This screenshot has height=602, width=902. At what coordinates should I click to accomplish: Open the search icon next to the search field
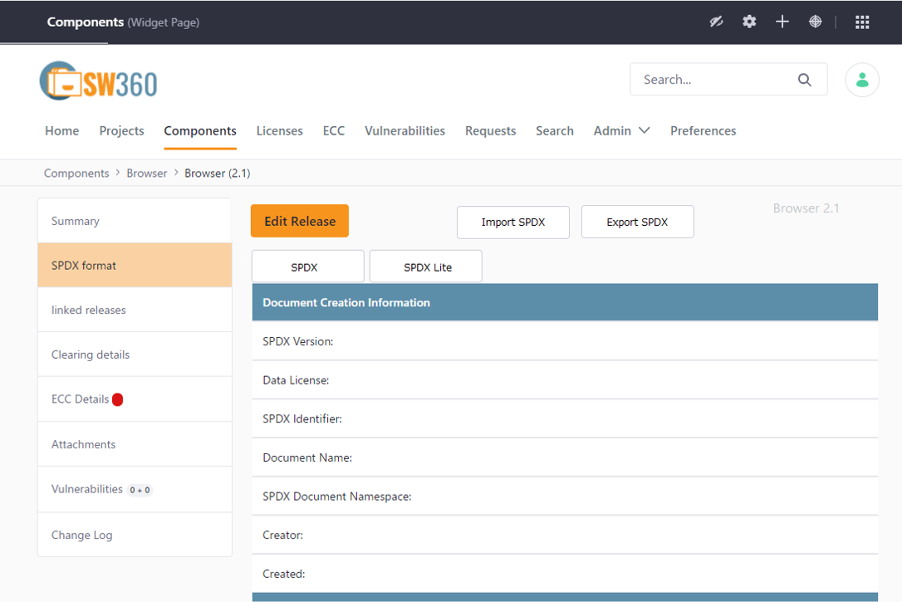tap(803, 79)
